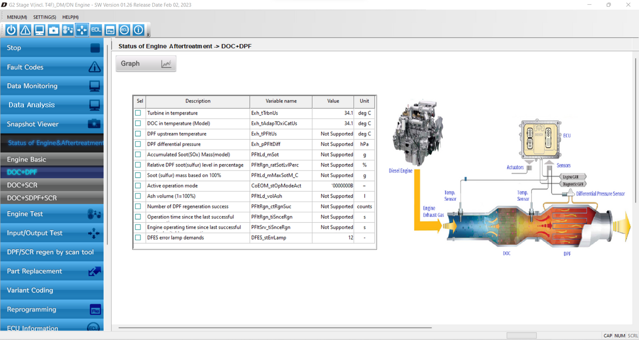Select the Data Monitoring monitor icon
This screenshot has height=340, width=639.
39,30
